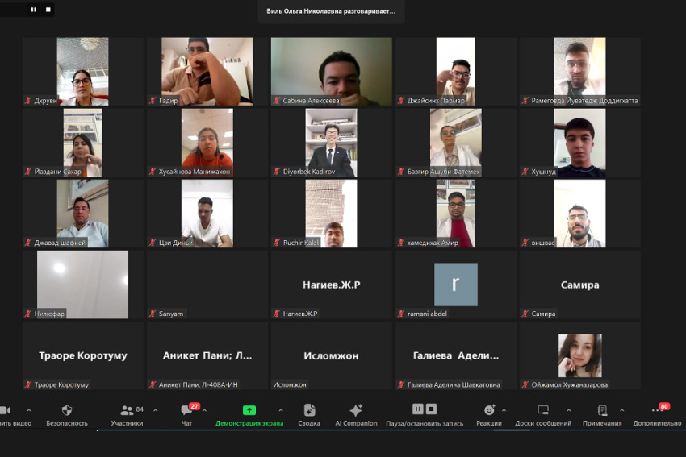Open the Security (Безопасность) shield icon
The height and width of the screenshot is (457, 686).
tap(66, 411)
